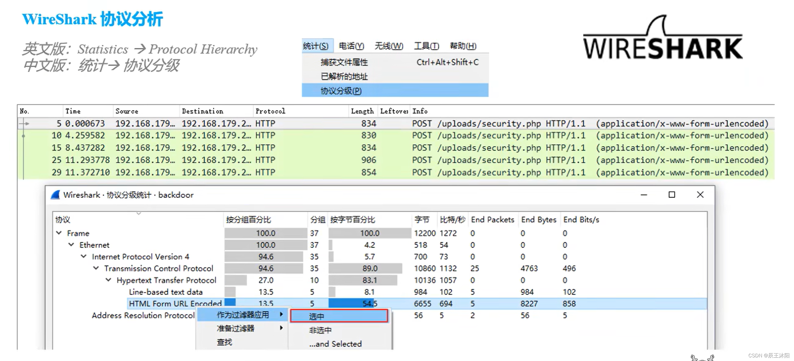794x361 pixels.
Task: Collapse the Ethernet tree node
Action: click(71, 245)
